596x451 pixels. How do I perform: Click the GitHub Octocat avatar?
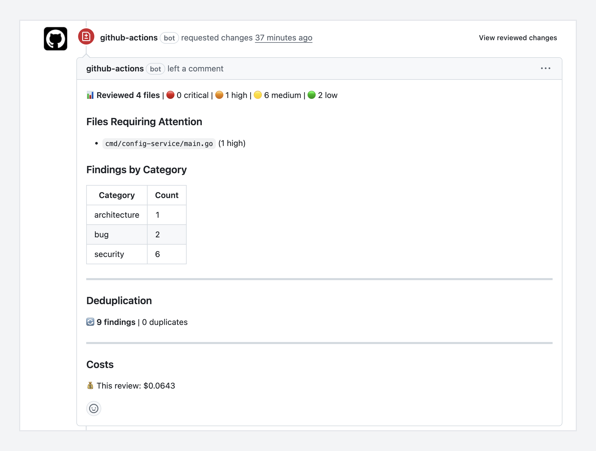pyautogui.click(x=56, y=39)
